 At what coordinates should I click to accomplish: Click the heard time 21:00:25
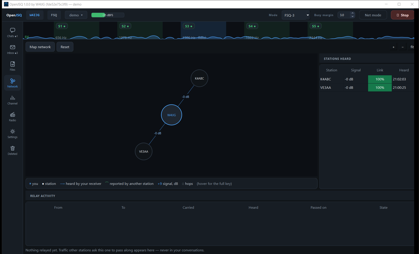click(399, 87)
